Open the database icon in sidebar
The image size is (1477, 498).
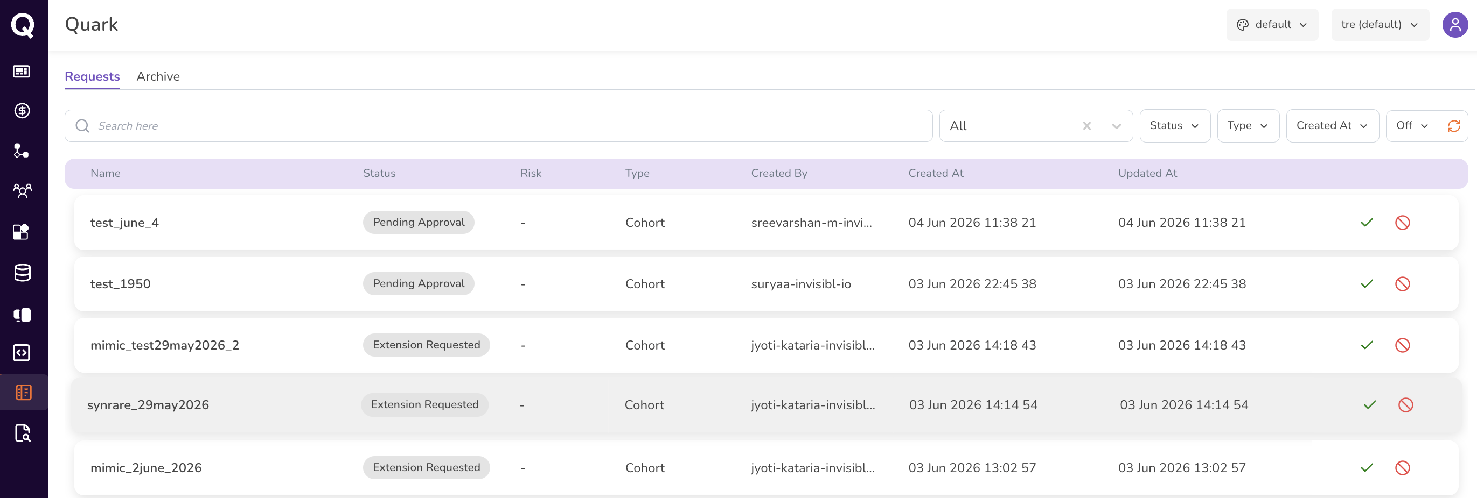click(23, 273)
